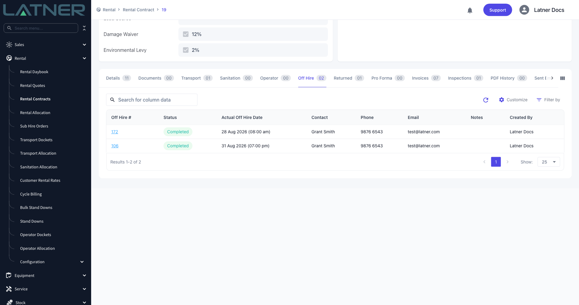Click the Equipment sidebar icon

coord(9,275)
